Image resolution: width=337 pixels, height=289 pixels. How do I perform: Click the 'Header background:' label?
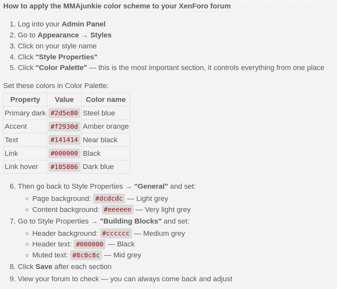[x=65, y=234]
